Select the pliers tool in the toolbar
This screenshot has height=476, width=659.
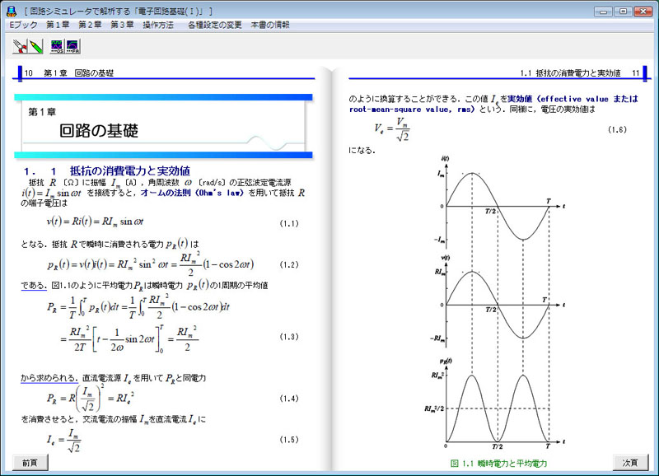point(20,46)
